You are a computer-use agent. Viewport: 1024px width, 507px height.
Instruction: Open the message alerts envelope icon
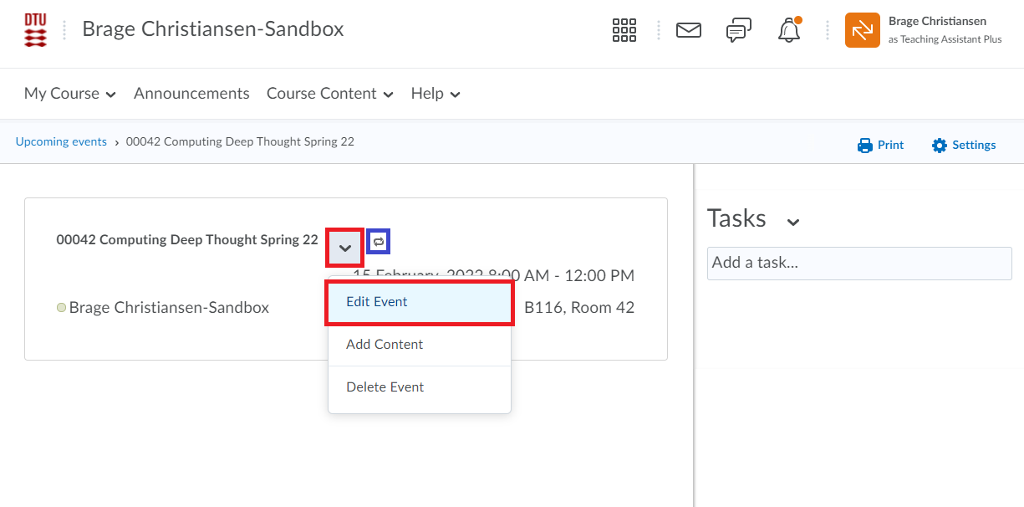688,30
